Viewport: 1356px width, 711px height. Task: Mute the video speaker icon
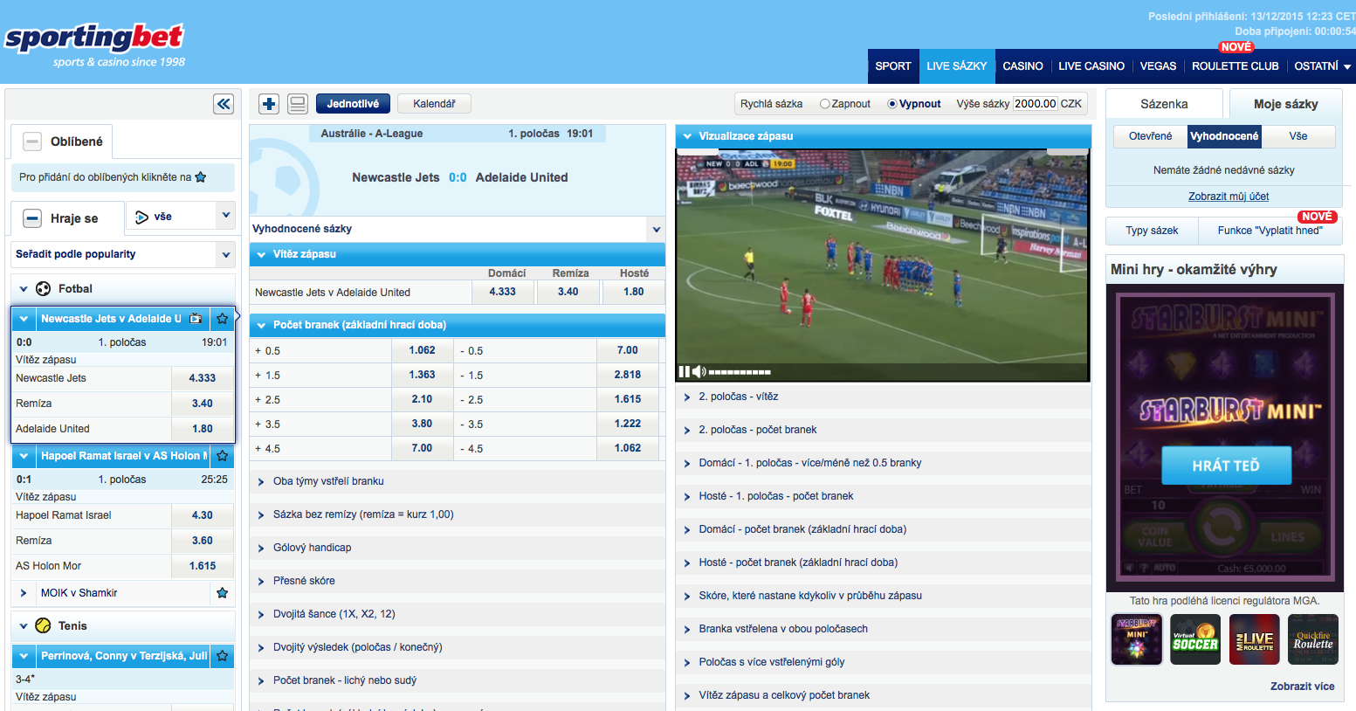point(699,372)
